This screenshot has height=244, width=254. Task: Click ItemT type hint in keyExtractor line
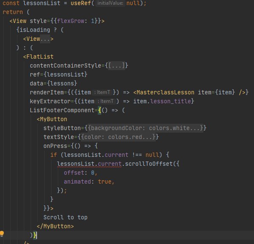(106, 101)
